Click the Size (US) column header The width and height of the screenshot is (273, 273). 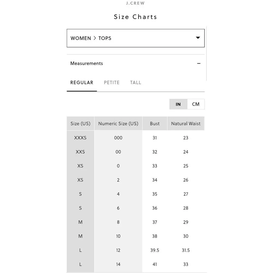point(81,123)
